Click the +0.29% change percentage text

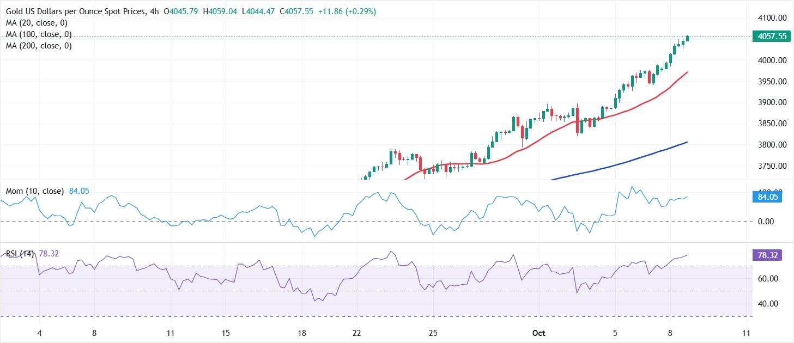(360, 10)
